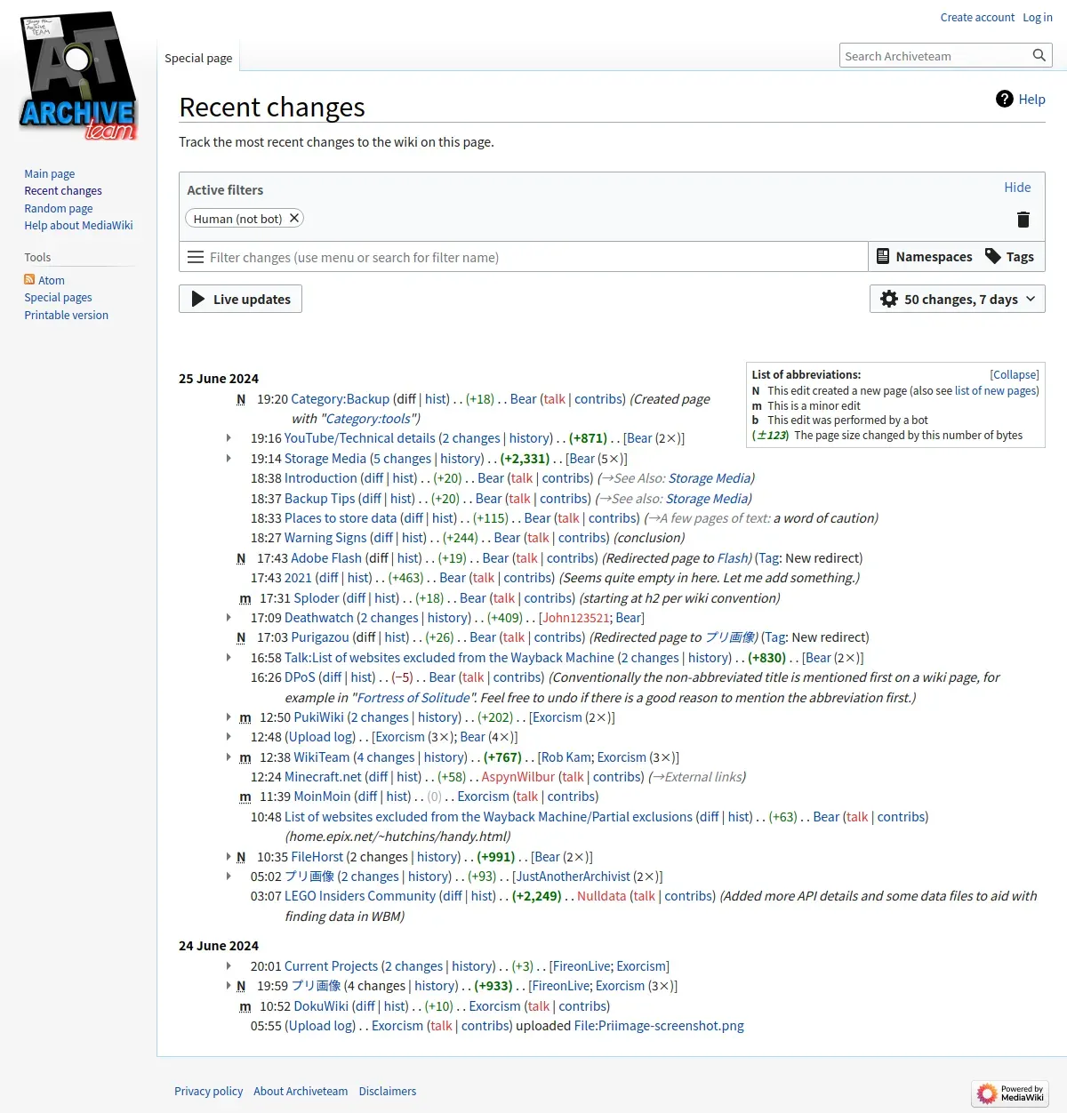This screenshot has height=1113, width=1067.
Task: Open Warning Signs page link
Action: [325, 538]
